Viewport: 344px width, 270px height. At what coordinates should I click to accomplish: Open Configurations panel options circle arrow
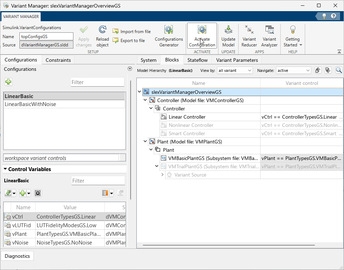130,69
